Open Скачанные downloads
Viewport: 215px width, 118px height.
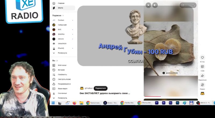(x=63, y=93)
